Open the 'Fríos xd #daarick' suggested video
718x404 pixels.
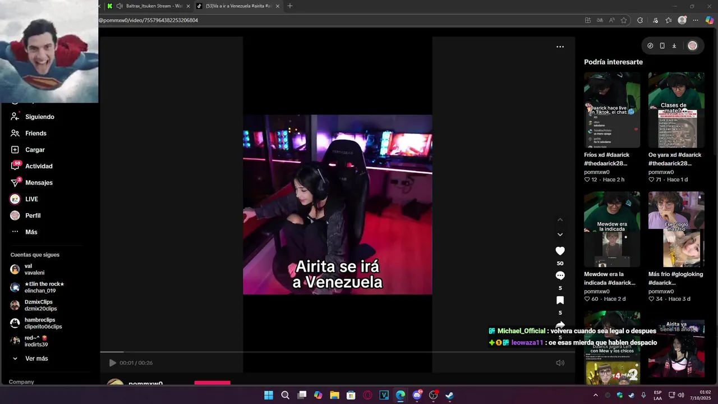[x=612, y=109]
